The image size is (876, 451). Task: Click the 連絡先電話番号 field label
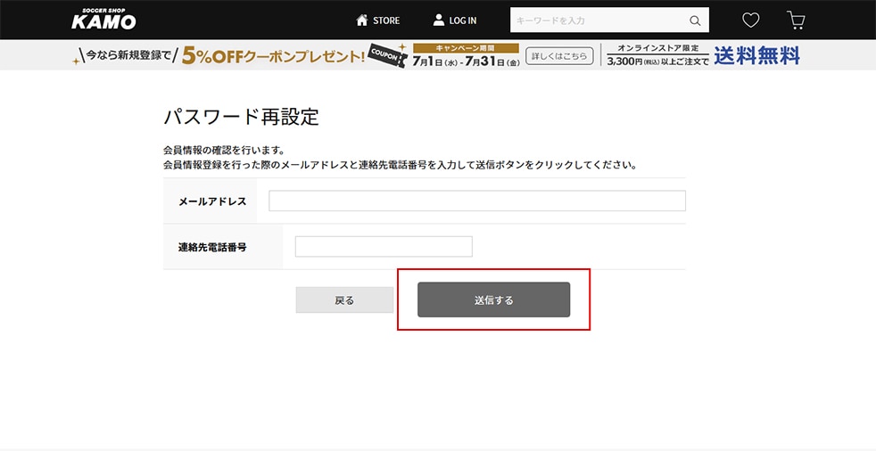coord(212,247)
